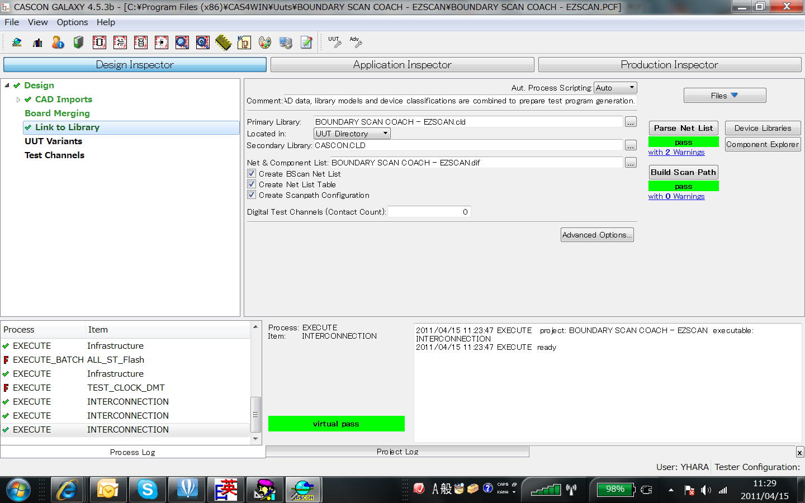Click the Build Scan Path button
Image resolution: width=805 pixels, height=503 pixels.
683,172
